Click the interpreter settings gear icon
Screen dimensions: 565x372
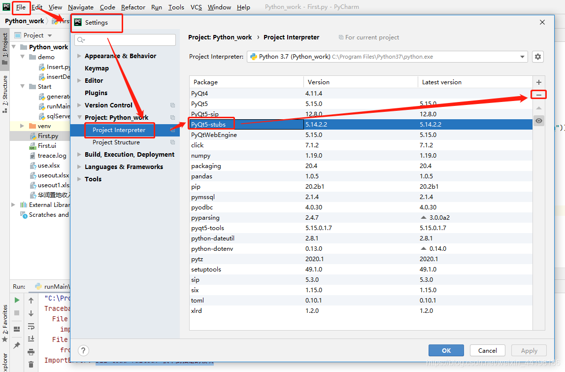point(537,57)
